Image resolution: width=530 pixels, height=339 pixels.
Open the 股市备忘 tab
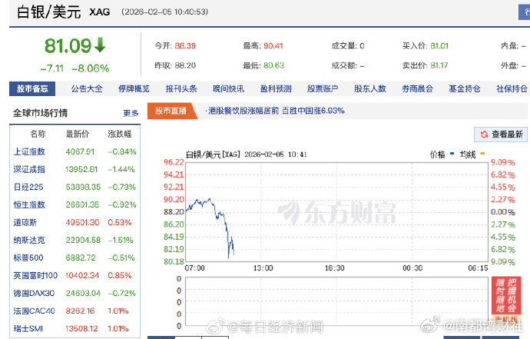pos(32,88)
